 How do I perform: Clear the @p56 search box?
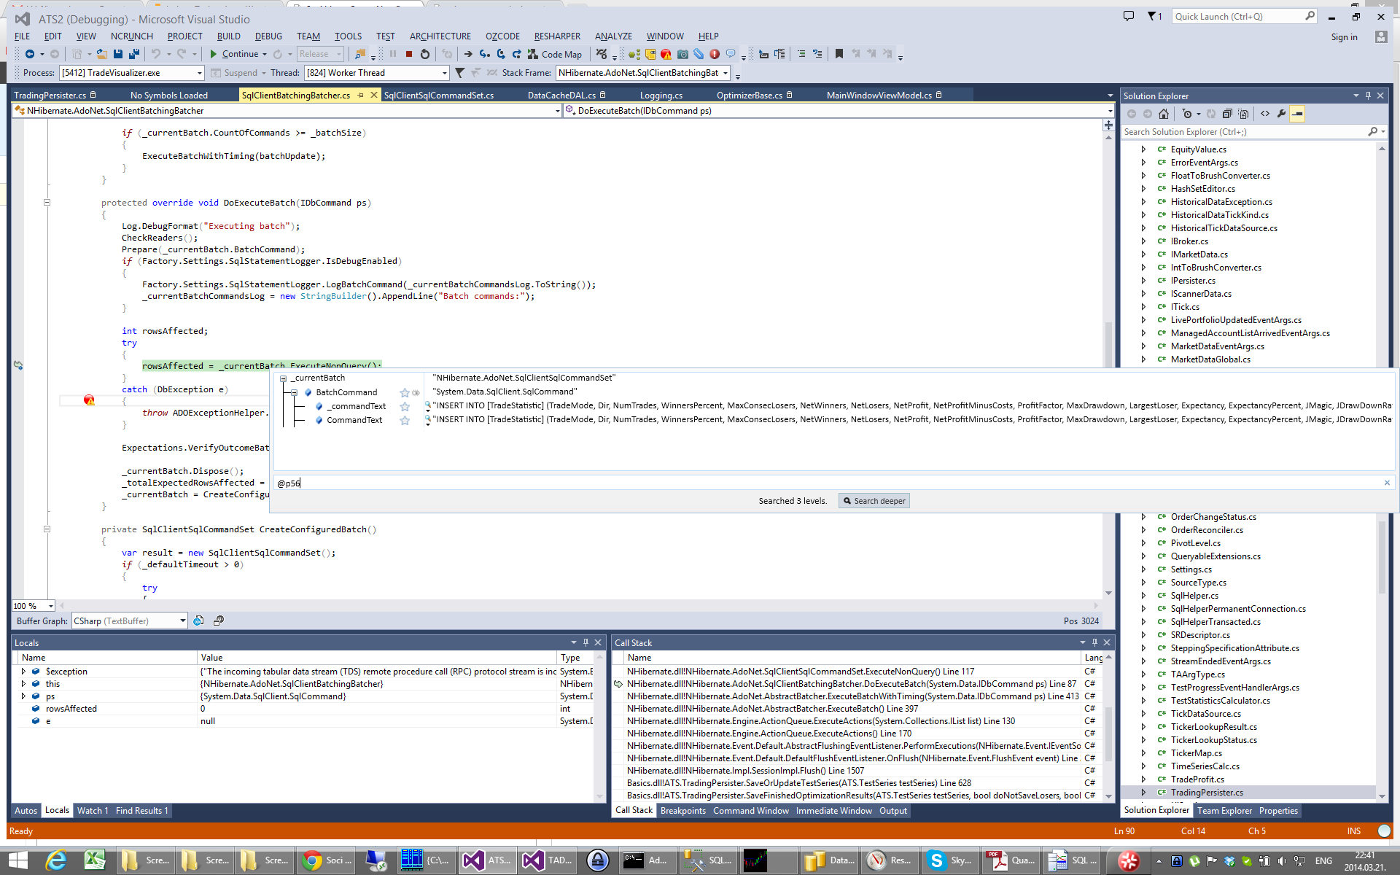1387,483
